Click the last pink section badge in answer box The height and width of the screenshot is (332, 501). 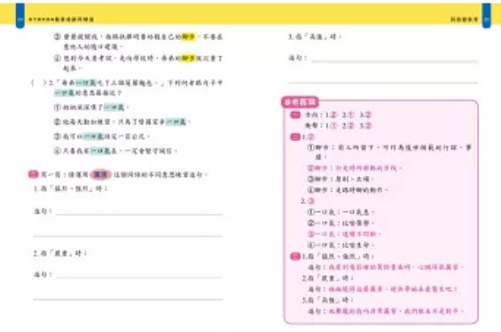pyautogui.click(x=295, y=257)
